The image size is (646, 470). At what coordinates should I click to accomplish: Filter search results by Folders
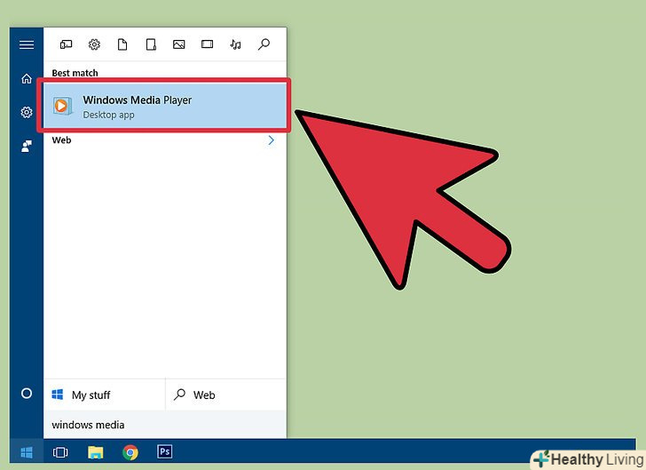151,44
